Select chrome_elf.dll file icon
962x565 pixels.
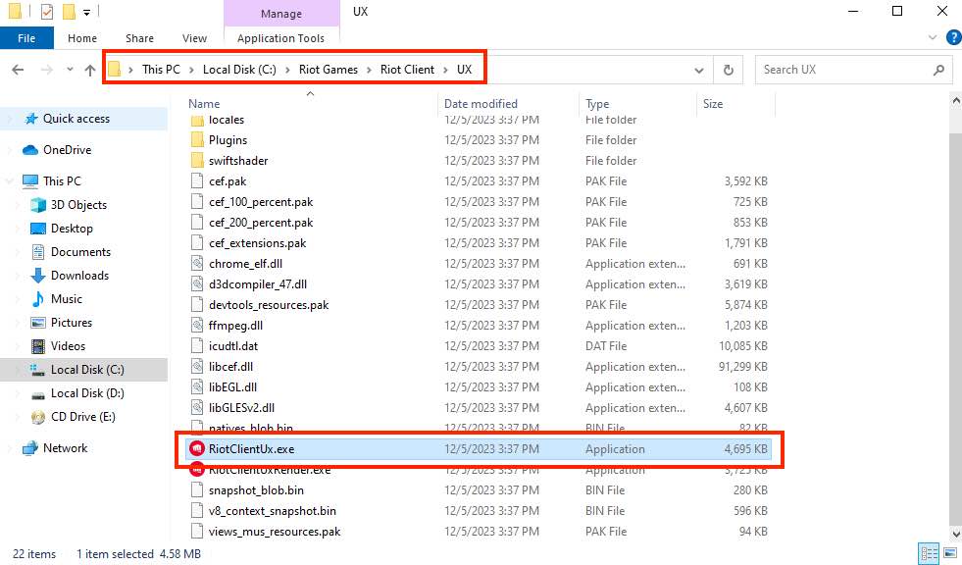(x=197, y=264)
